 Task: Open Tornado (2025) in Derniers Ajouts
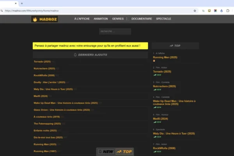[42, 62]
